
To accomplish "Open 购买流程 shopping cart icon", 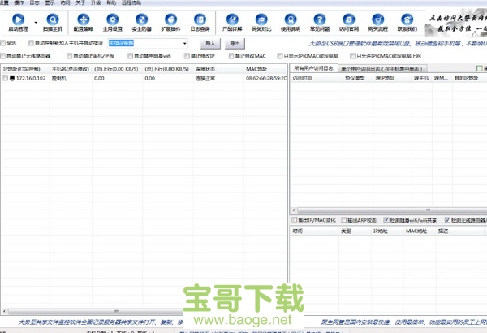I will 378,19.
